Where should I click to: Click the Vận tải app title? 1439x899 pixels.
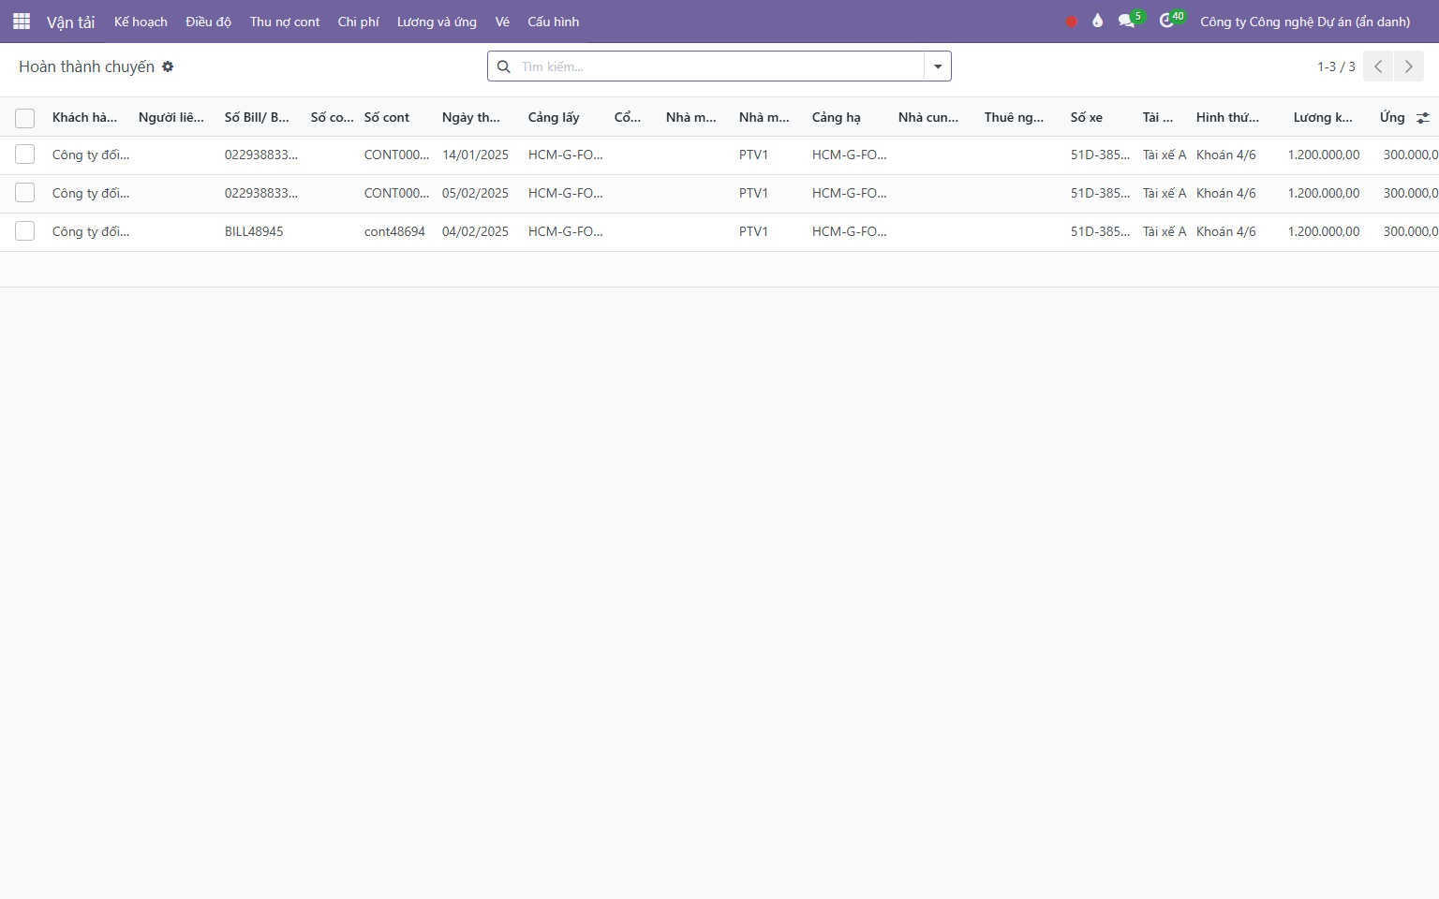[71, 22]
